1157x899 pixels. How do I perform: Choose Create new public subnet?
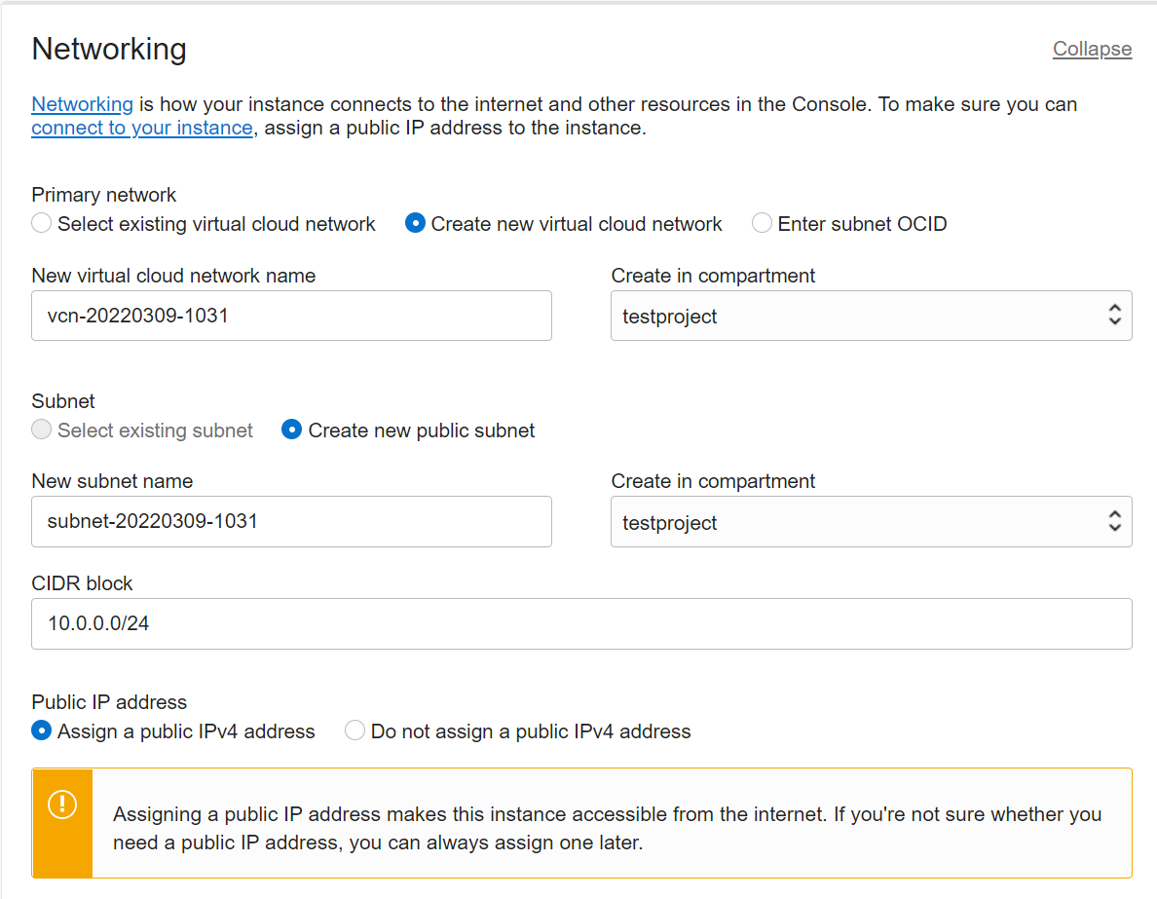pos(292,430)
